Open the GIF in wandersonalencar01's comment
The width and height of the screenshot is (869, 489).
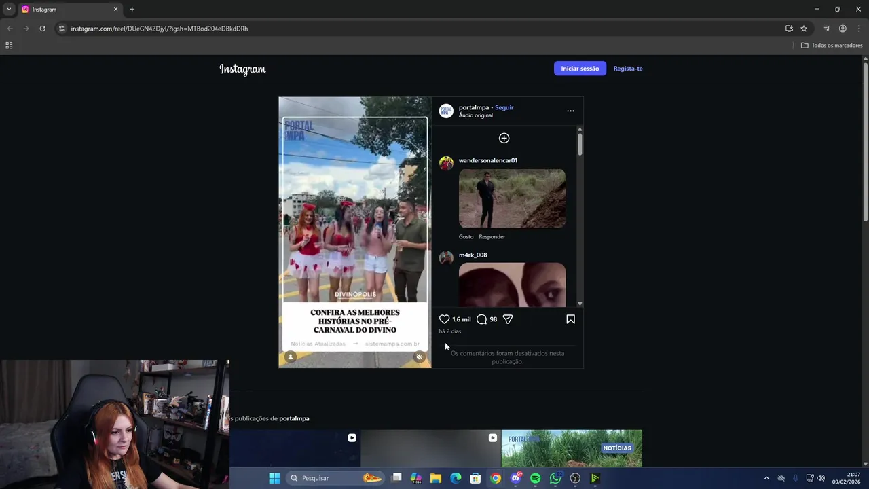(512, 198)
